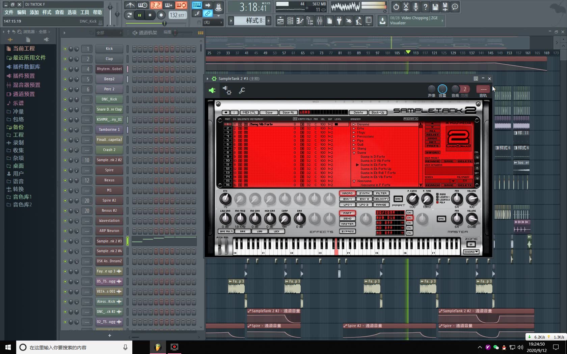Viewport: 567px width, 354px height.
Task: Open the chat bubble icon in toolbar
Action: (x=455, y=7)
